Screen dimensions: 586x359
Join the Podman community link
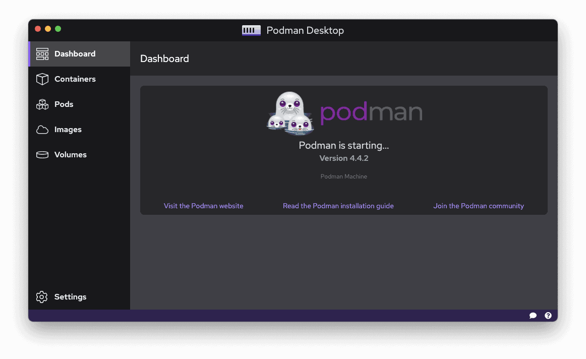479,206
